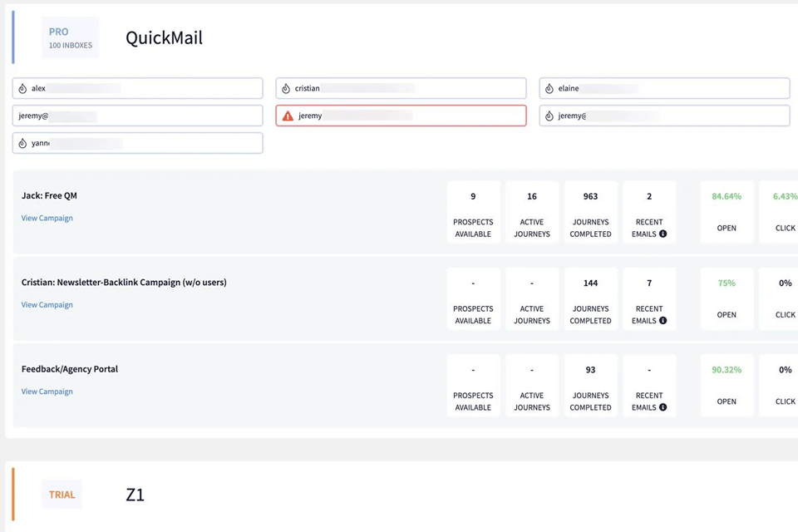Click the info icon in Feedback/Agency Portal recent emails
798x532 pixels.
coord(663,406)
